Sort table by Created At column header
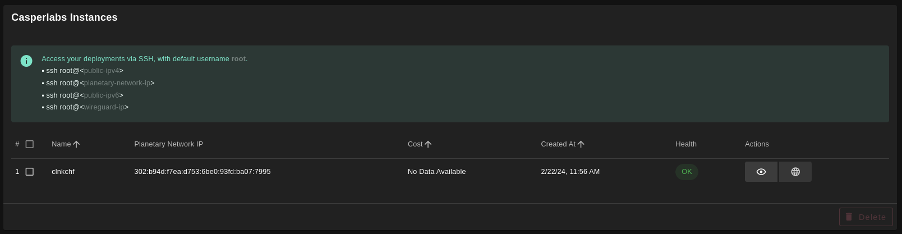Viewport: 902px width, 234px height. click(x=558, y=144)
